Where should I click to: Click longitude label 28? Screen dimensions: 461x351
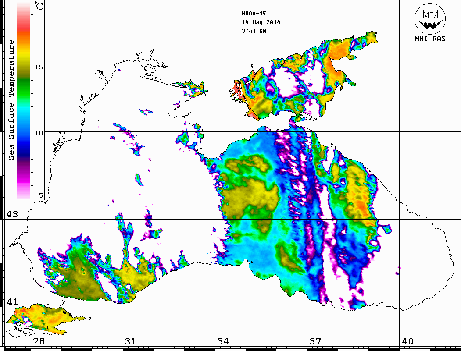click(x=39, y=341)
